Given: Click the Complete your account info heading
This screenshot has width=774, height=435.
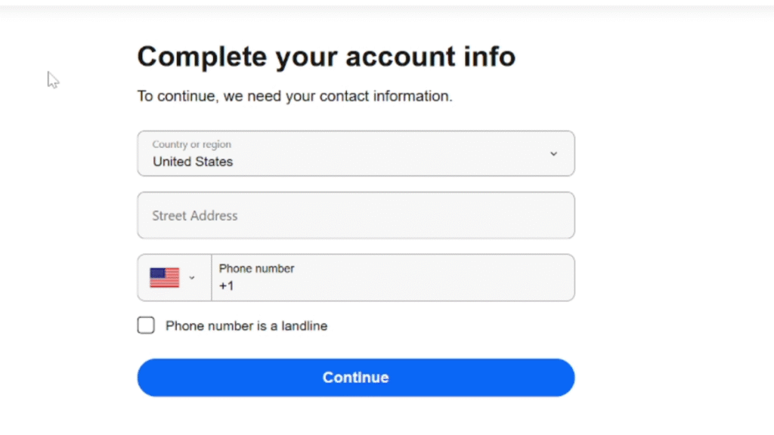Looking at the screenshot, I should [x=326, y=56].
